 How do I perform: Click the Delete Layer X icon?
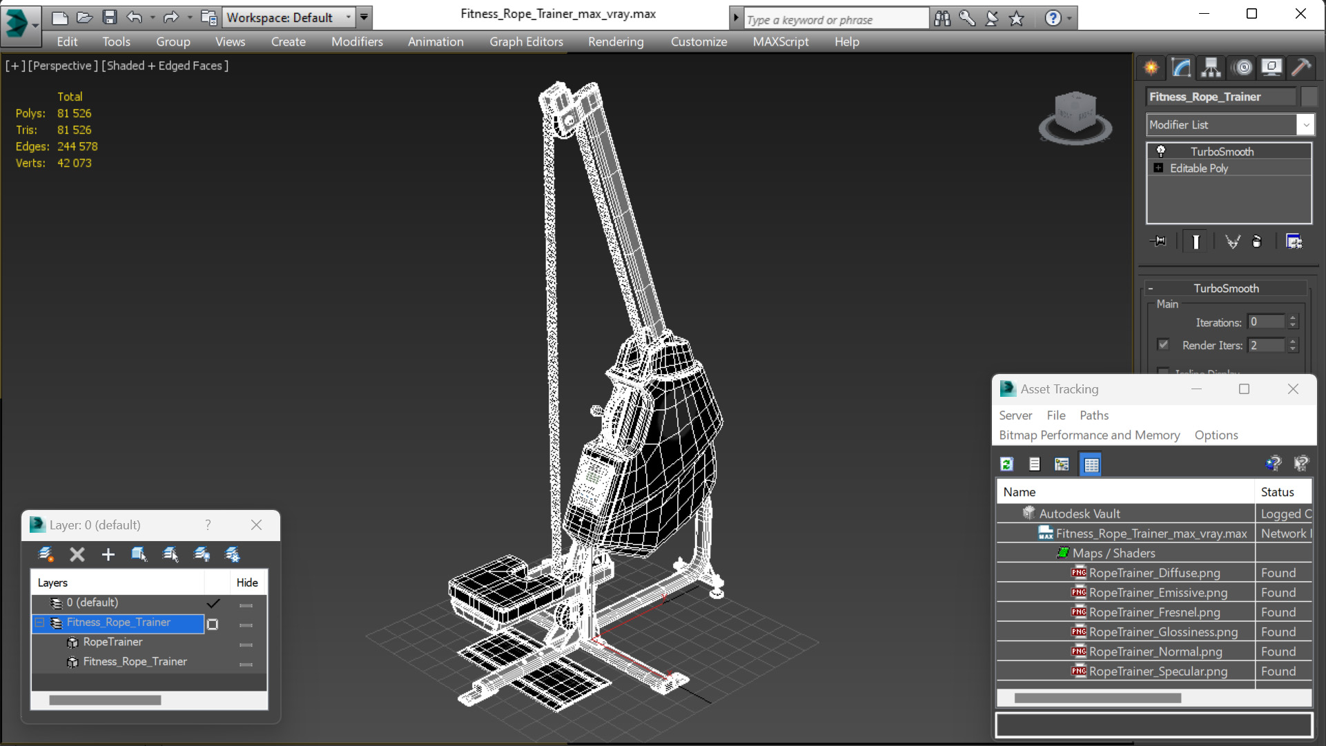coord(77,554)
